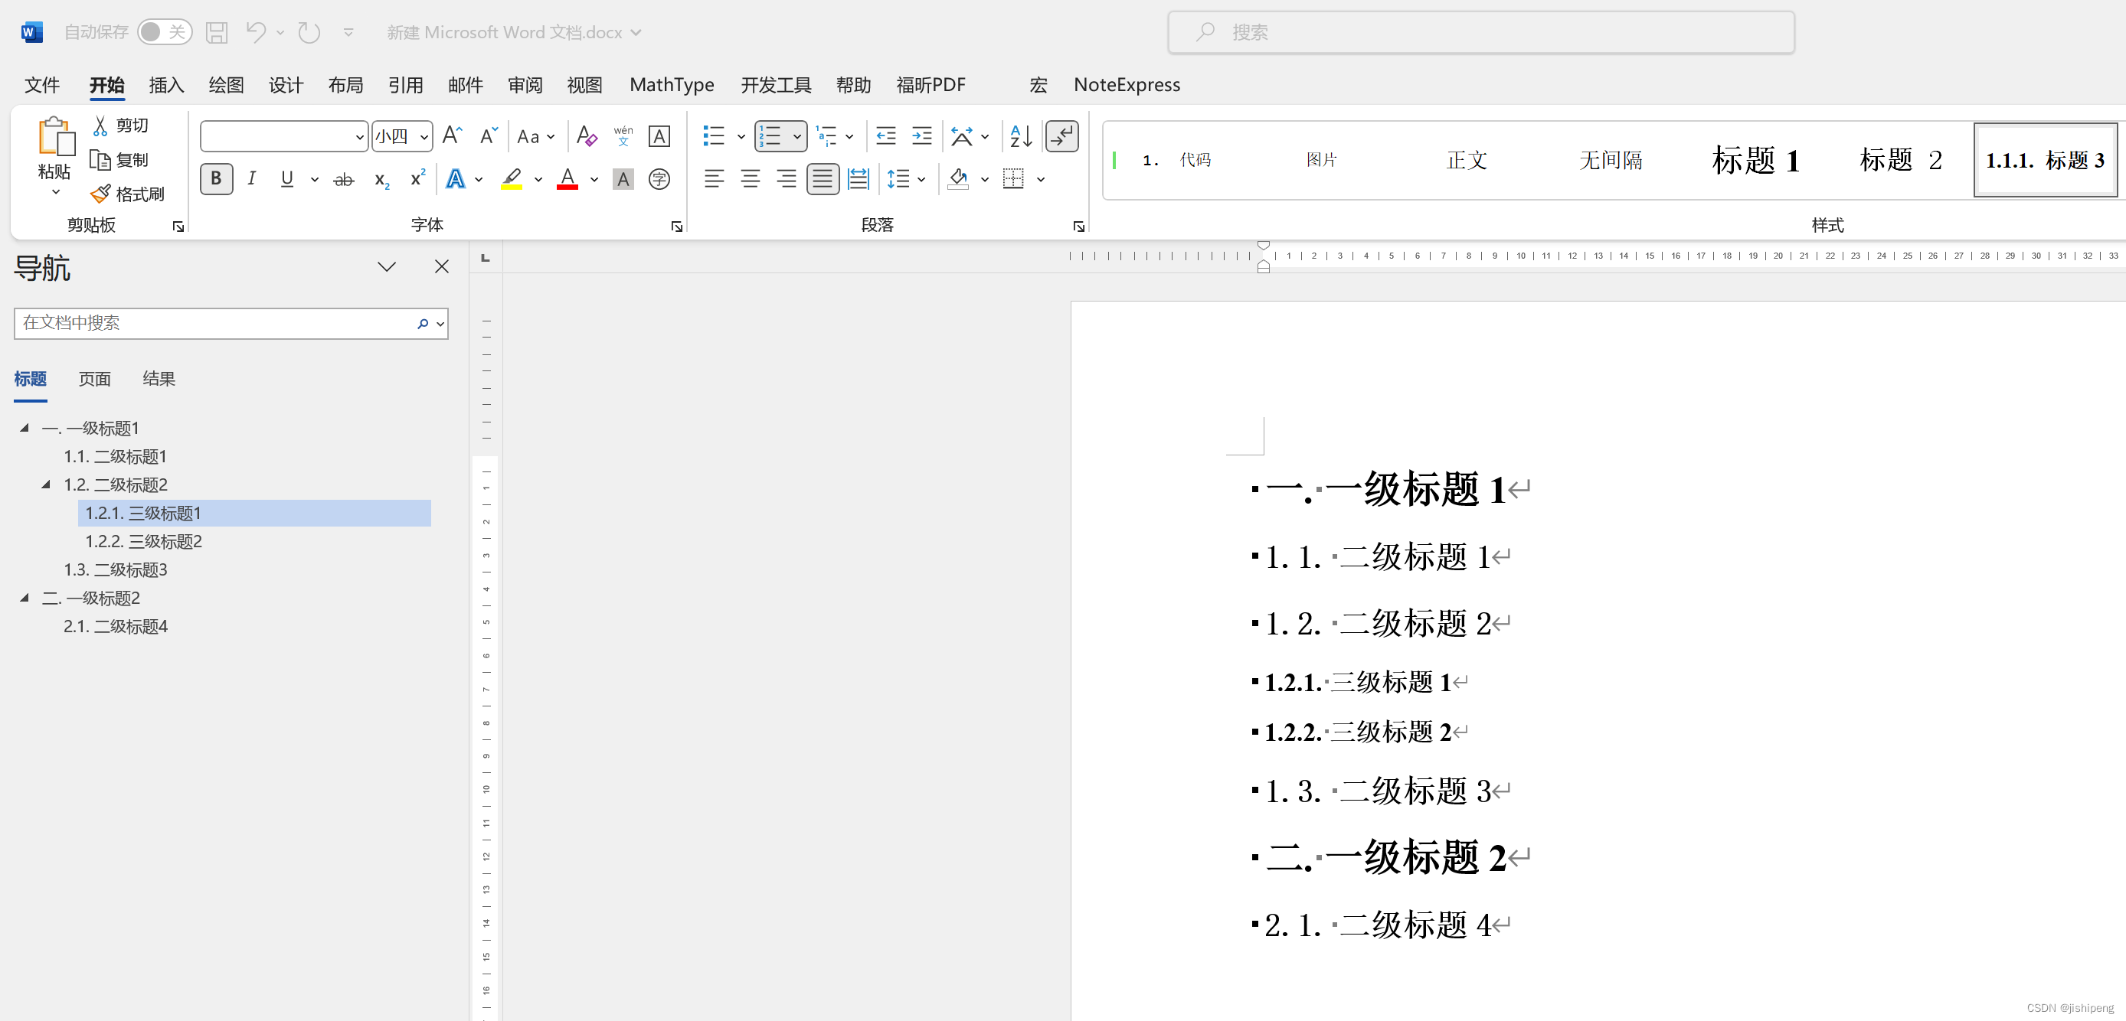Viewport: 2126px width, 1021px height.
Task: Click the Save icon in title bar
Action: click(217, 32)
